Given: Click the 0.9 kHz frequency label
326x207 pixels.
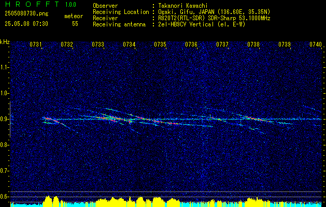Looking at the screenshot, I should (x=5, y=119).
